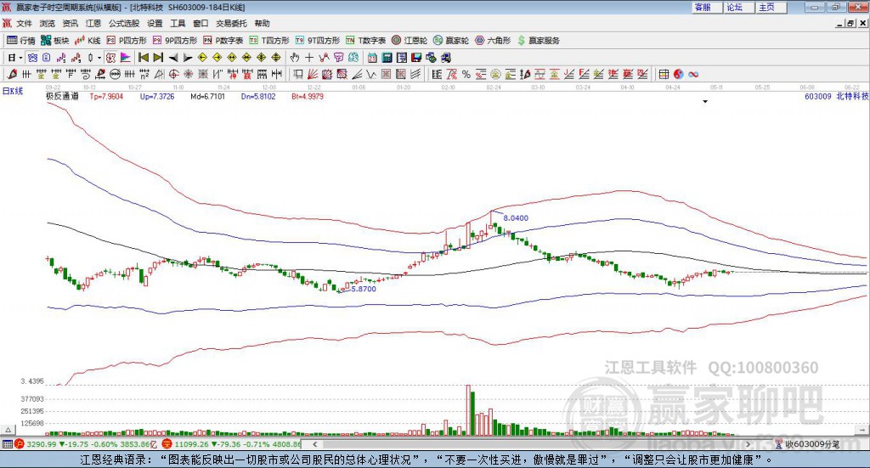Click the Bt=4.9979 value
870x468 pixels.
308,96
